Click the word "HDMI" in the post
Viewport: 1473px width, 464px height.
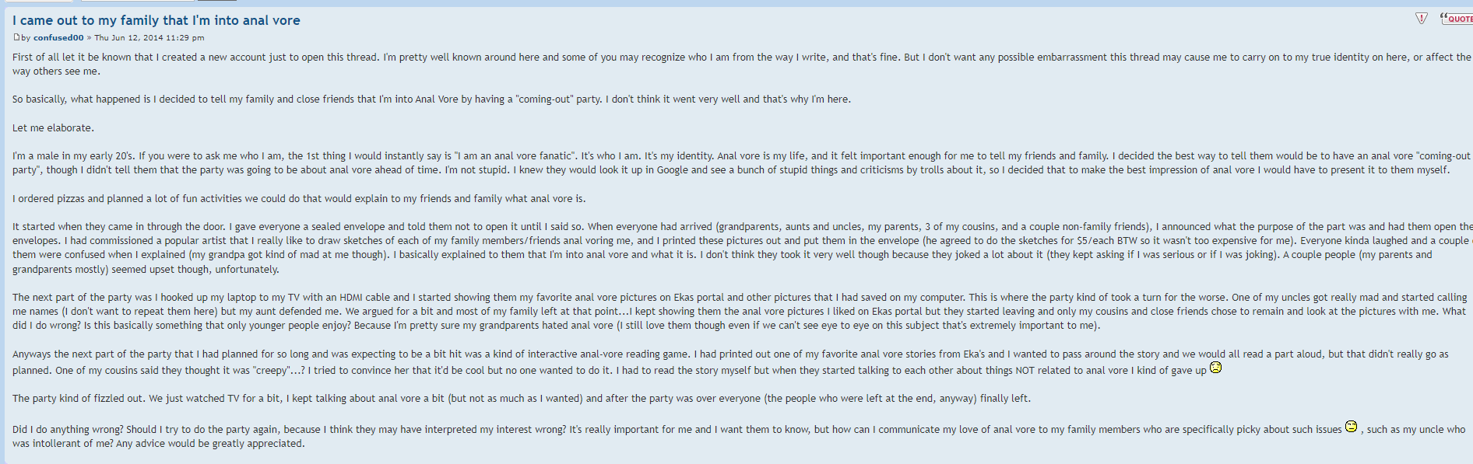352,297
